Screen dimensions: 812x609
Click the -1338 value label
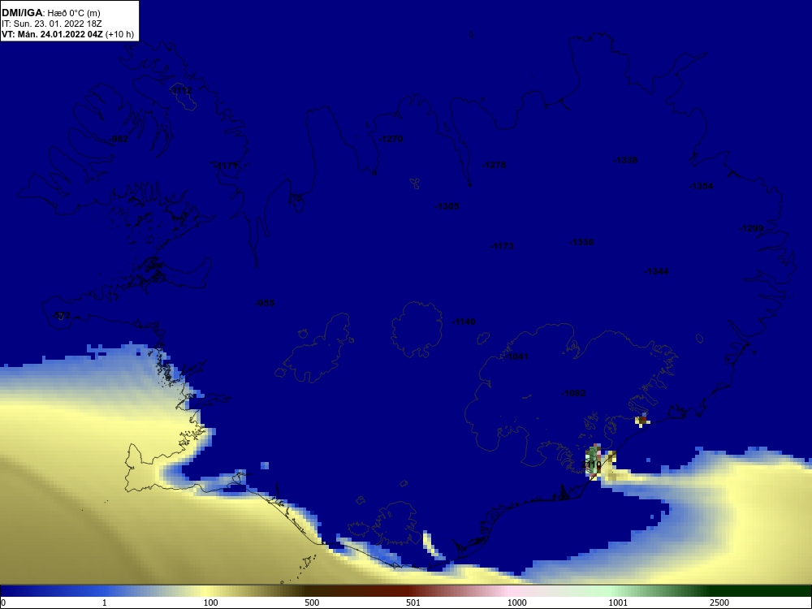pyautogui.click(x=625, y=161)
